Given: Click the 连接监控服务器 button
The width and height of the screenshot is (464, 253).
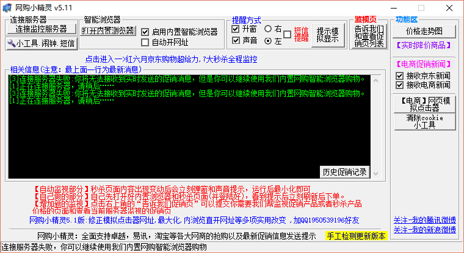Looking at the screenshot, I should pyautogui.click(x=42, y=29).
